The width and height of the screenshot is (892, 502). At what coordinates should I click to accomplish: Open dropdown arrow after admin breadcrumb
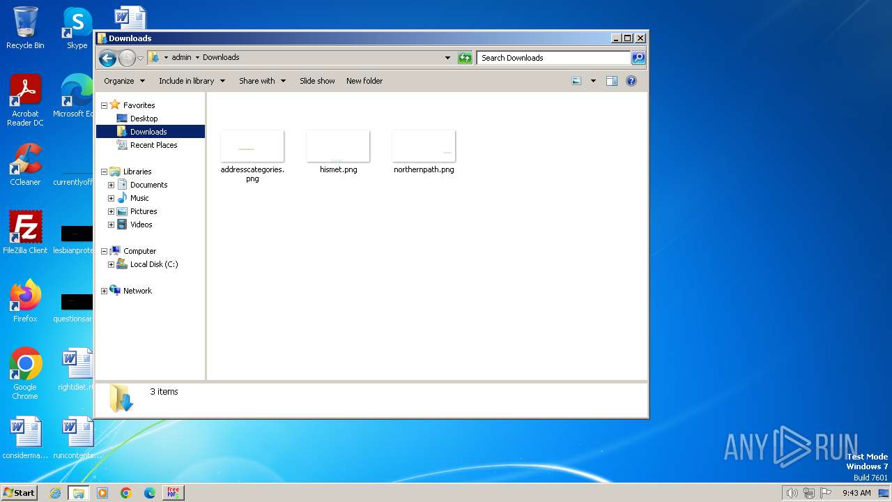(x=197, y=58)
